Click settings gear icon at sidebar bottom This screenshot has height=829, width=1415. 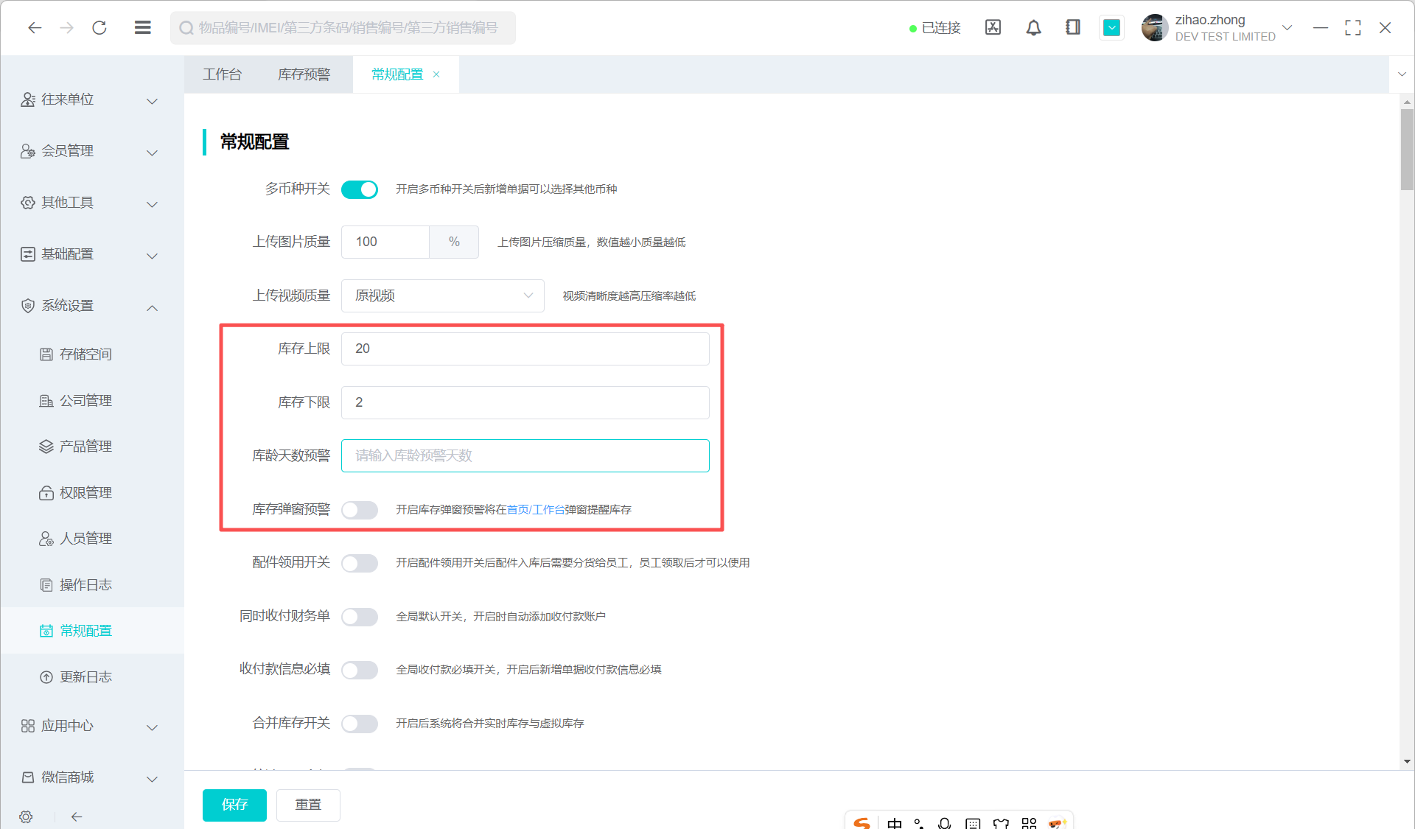(x=27, y=816)
